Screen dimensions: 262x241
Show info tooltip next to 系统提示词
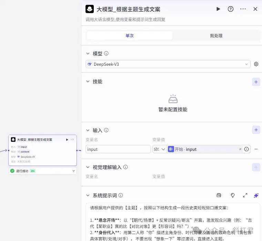click(121, 195)
